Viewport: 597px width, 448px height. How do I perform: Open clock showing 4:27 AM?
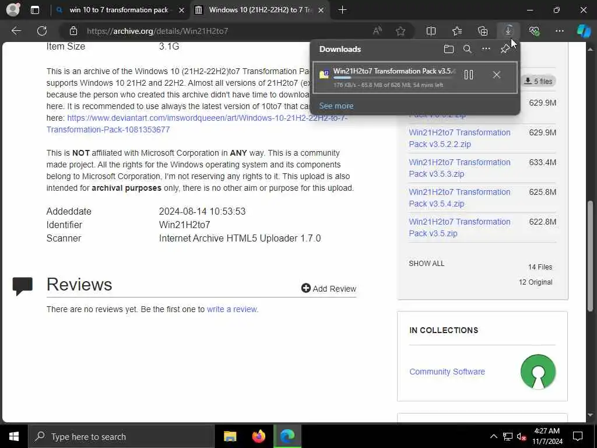(547, 436)
